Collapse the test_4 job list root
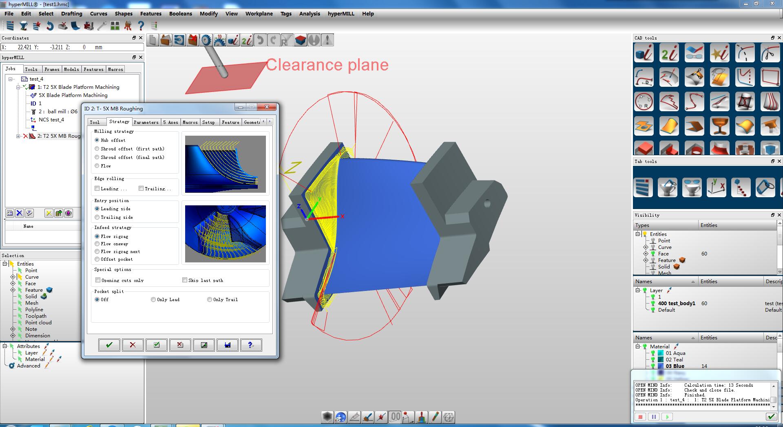Viewport: 783px width, 427px height. tap(11, 79)
